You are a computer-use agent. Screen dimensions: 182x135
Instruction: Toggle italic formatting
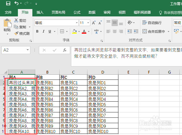pos(43,31)
